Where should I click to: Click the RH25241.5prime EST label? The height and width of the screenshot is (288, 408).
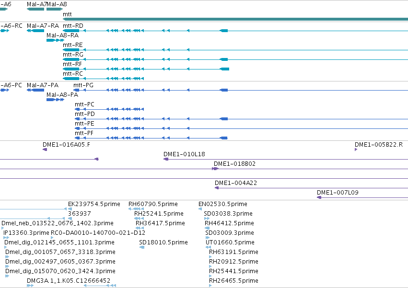[x=159, y=214]
